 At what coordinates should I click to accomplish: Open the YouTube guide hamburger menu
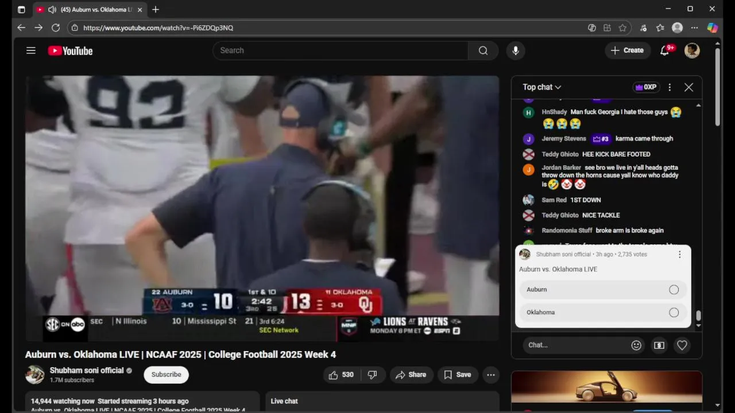click(31, 50)
